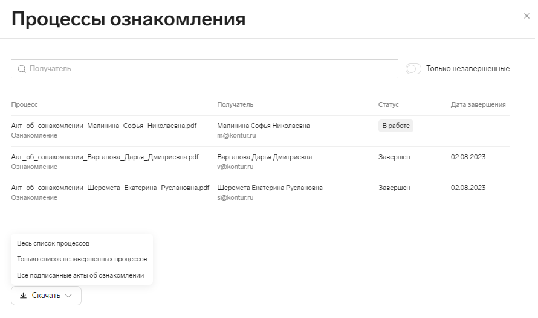538x318 pixels.
Task: Click email v@kontur.ru
Action: [235, 167]
